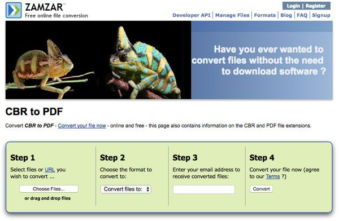Viewport: 339px width, 221px height.
Task: Click the ZAMZAR brand name text
Action: 44,7
